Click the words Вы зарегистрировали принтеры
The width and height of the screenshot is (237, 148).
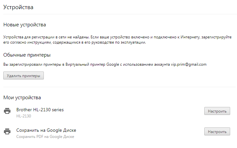[x=32, y=64]
